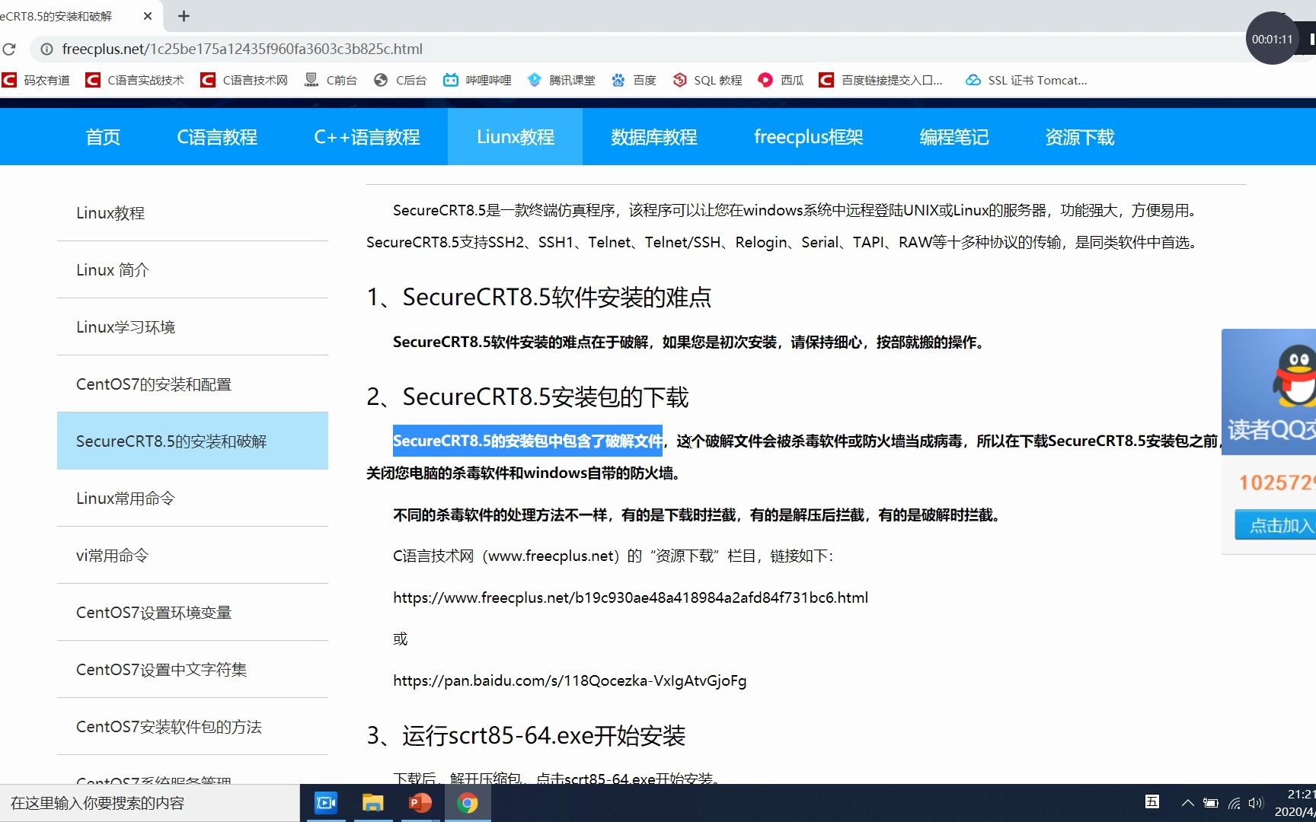Open 资源下载 navigation item

pyautogui.click(x=1080, y=137)
